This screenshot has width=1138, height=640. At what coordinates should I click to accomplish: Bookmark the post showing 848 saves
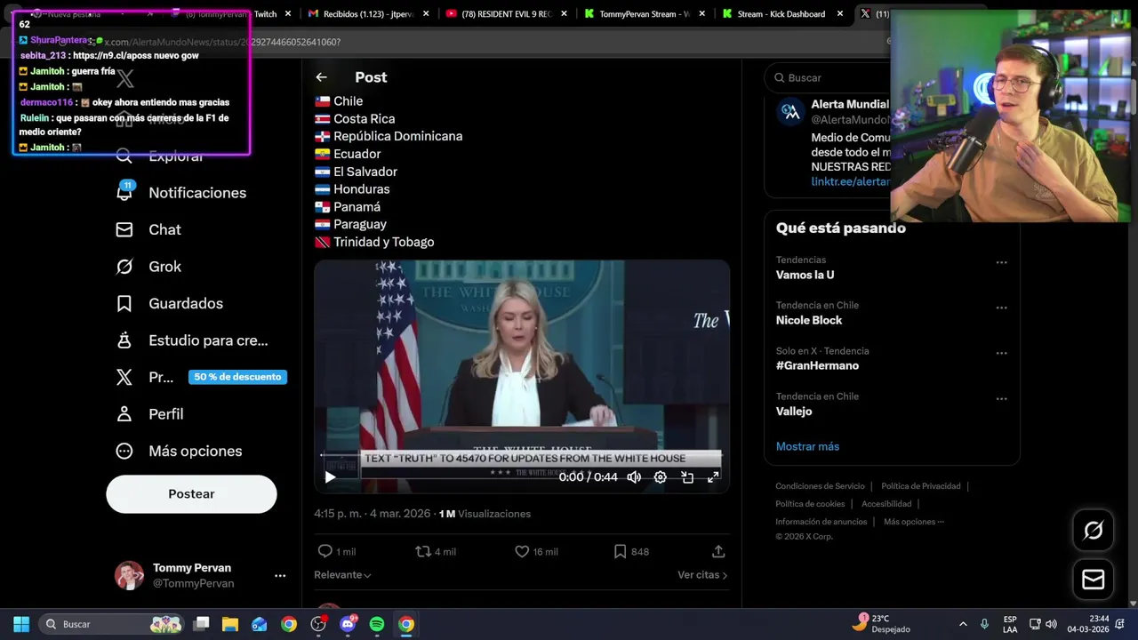620,551
